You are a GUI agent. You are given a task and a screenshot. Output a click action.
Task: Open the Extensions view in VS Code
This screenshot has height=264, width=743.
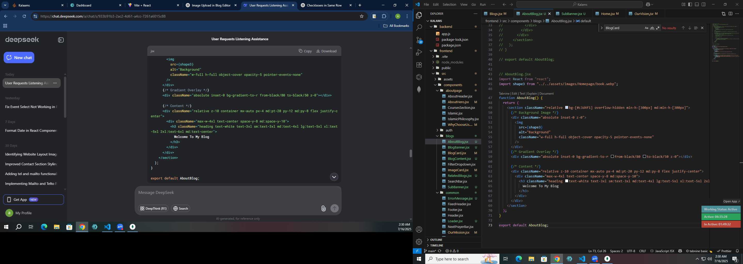pos(419,65)
